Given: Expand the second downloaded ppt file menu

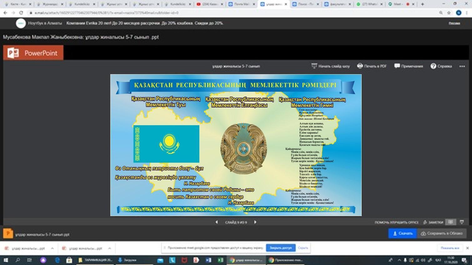Looking at the screenshot, I should (109, 248).
